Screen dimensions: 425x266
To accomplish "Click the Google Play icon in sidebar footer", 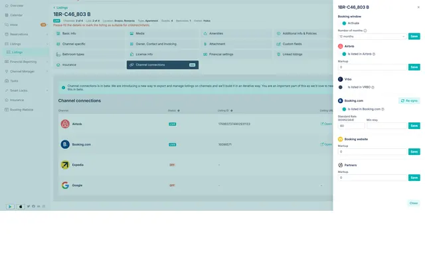I will point(10,207).
